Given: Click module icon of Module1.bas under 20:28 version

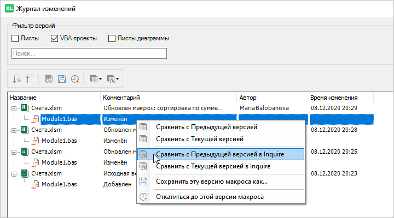Looking at the screenshot, I should 35,141.
